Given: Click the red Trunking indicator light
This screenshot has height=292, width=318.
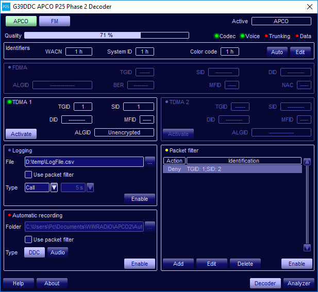Looking at the screenshot, I should click(266, 36).
